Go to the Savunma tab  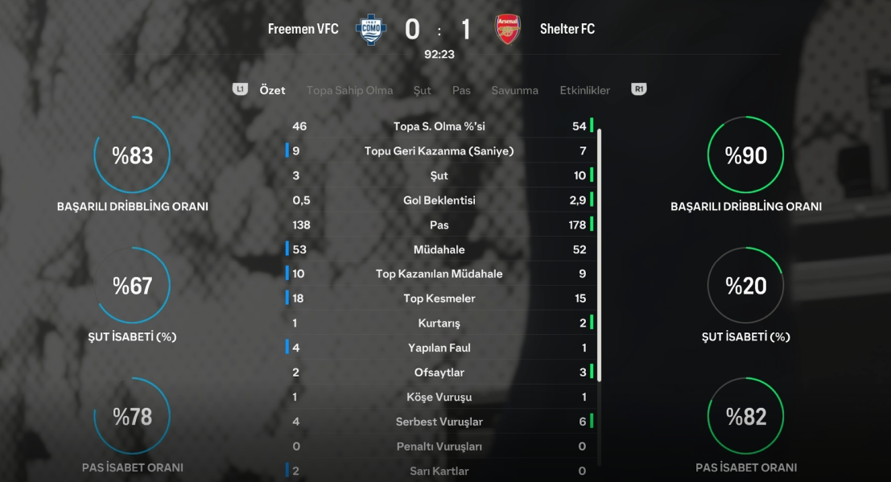pyautogui.click(x=515, y=90)
